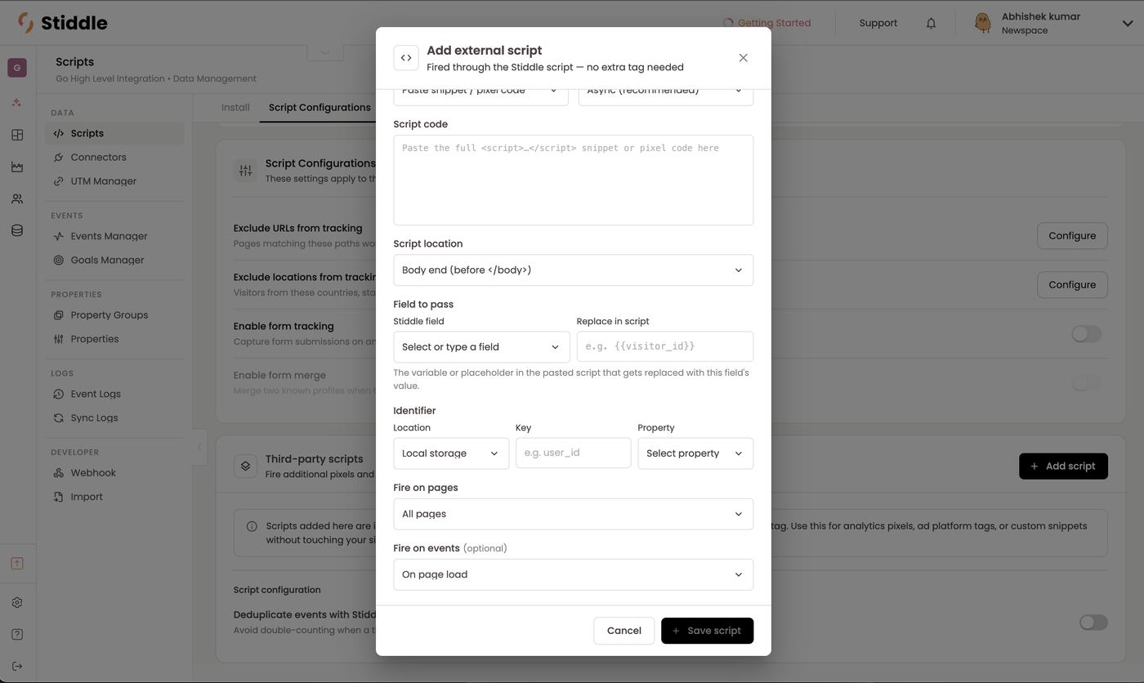Open UTM Manager in the sidebar
Image resolution: width=1144 pixels, height=683 pixels.
coord(114,181)
